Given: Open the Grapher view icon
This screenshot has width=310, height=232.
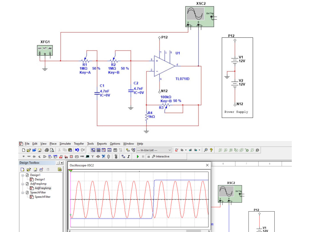Looking at the screenshot, I should 109,150.
